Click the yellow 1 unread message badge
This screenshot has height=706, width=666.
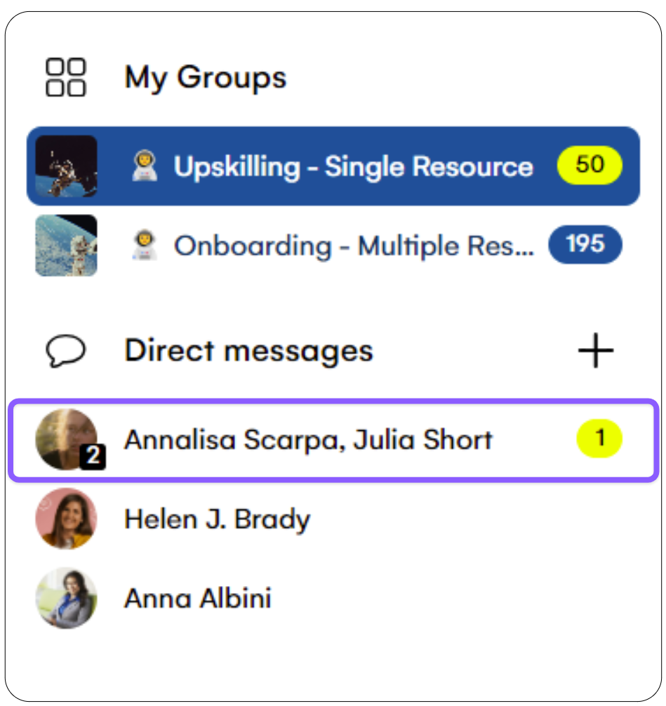tap(599, 439)
